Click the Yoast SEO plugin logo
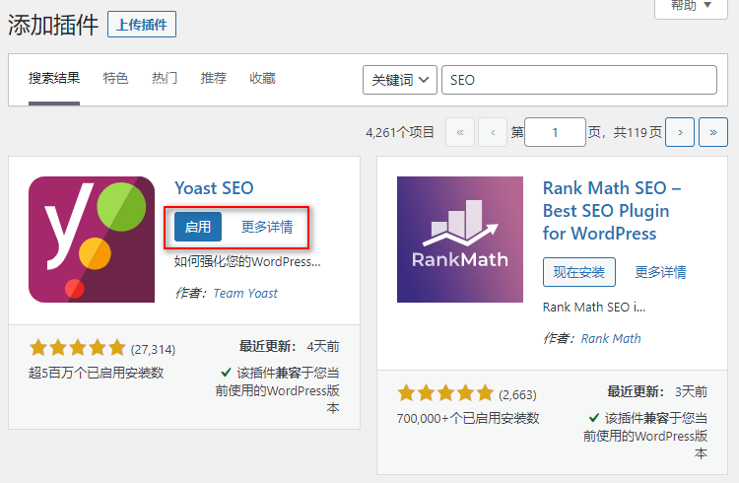Viewport: 739px width, 483px height. coord(92,240)
